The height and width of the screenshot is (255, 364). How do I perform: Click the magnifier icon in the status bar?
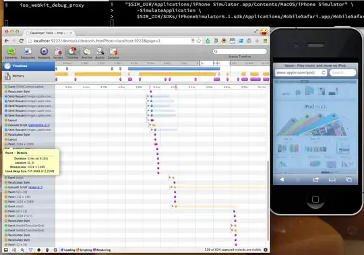point(22,250)
